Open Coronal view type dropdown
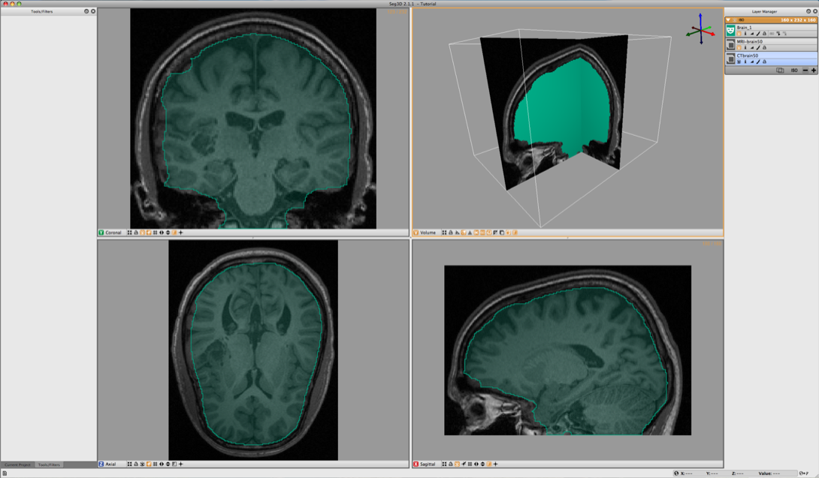Screen dimensions: 819x478 [x=110, y=232]
